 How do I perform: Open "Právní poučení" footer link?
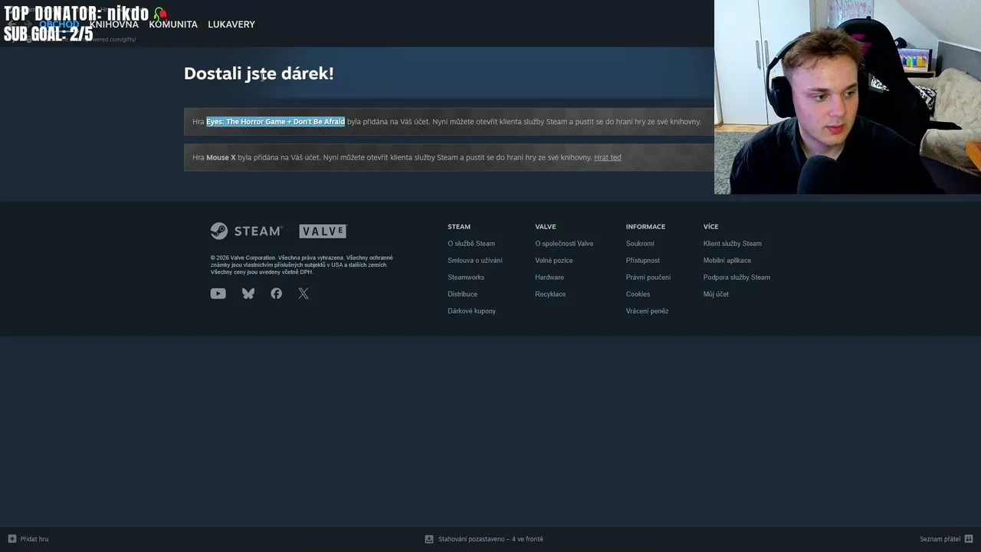coord(648,278)
